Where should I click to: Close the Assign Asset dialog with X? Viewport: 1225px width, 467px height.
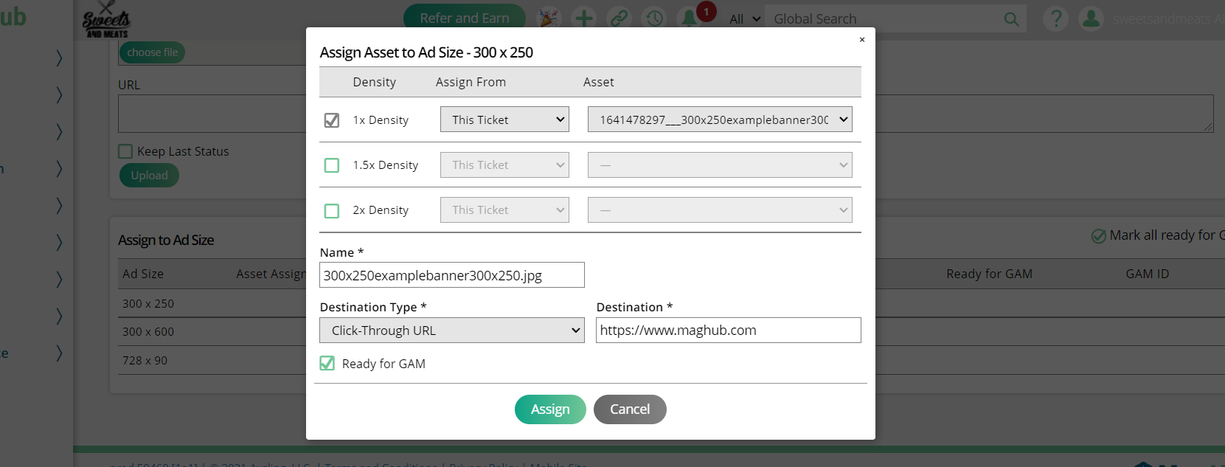pos(861,40)
